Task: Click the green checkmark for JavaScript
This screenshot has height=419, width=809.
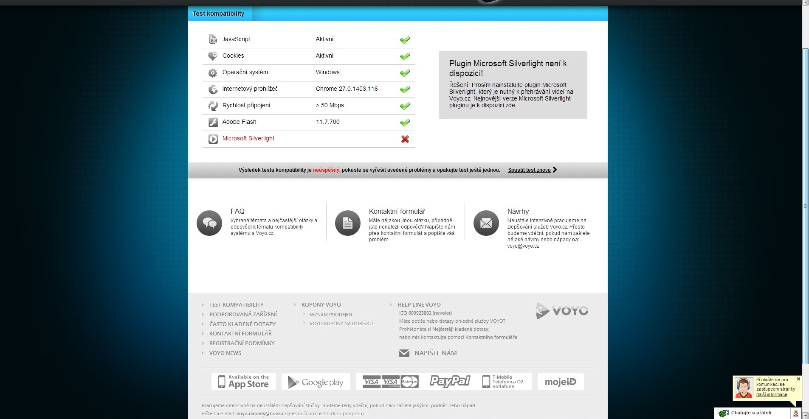Action: [405, 39]
